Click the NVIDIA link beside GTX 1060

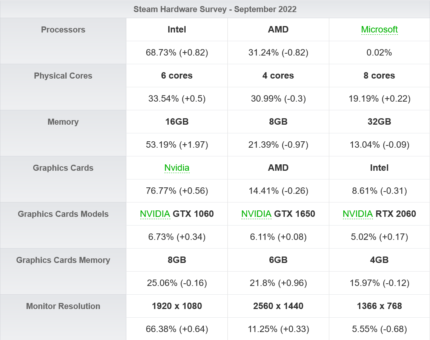click(155, 214)
